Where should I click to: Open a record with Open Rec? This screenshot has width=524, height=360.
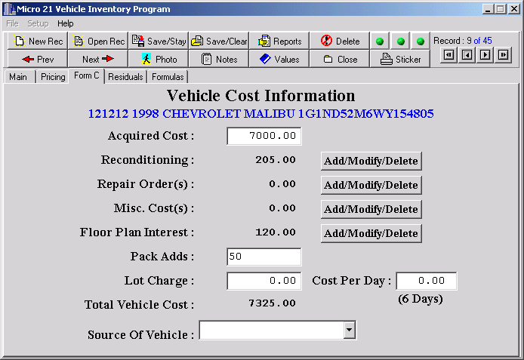point(98,41)
